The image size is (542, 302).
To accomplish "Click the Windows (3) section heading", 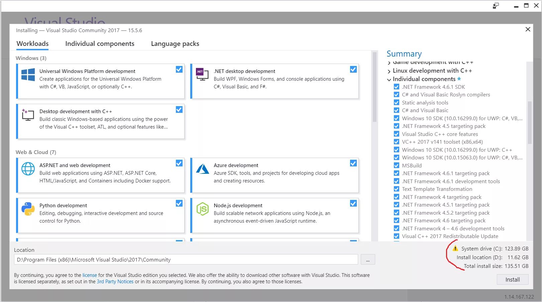I will (x=31, y=58).
